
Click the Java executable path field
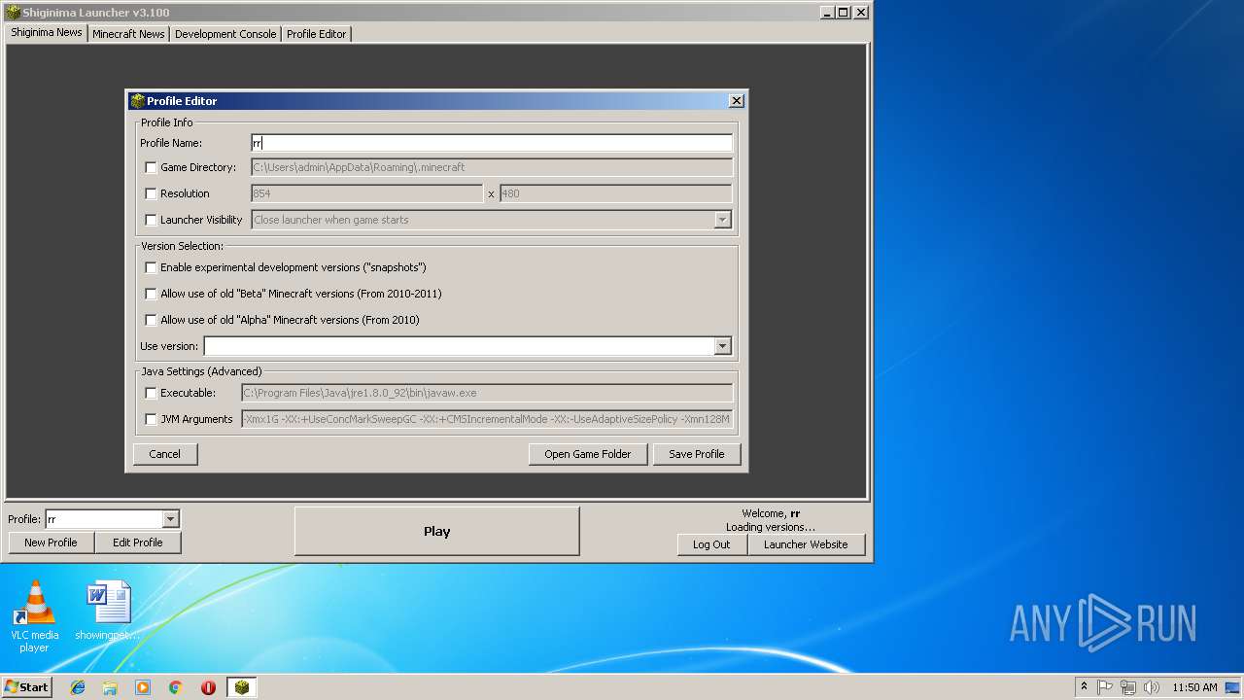click(487, 393)
